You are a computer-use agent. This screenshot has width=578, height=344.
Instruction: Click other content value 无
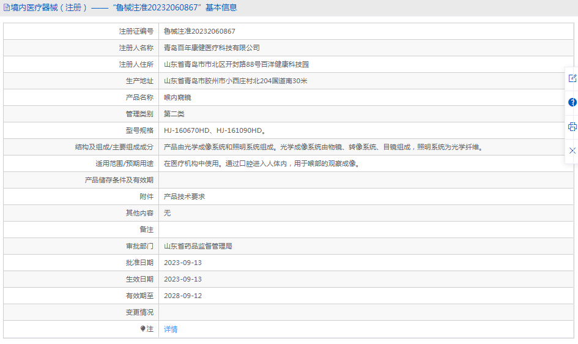167,213
